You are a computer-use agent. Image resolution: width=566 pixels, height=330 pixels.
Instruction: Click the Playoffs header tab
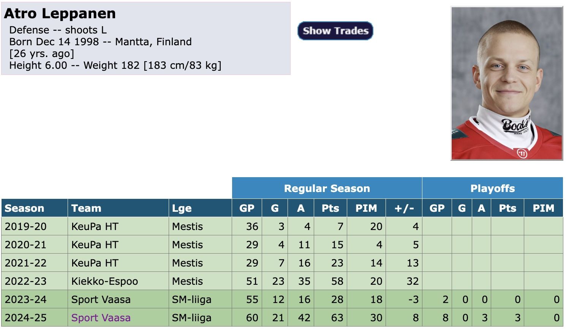coord(492,188)
